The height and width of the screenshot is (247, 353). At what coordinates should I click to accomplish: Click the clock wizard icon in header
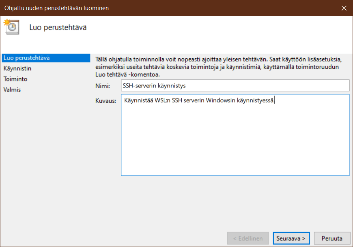click(x=11, y=26)
